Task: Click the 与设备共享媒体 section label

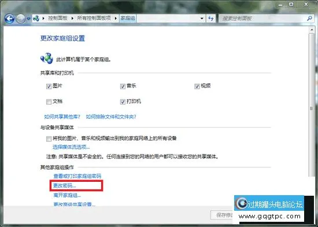Action: point(57,127)
